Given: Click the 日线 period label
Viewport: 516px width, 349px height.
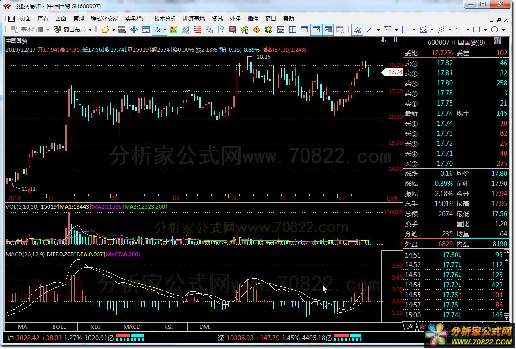Looking at the screenshot, I should coord(392,199).
